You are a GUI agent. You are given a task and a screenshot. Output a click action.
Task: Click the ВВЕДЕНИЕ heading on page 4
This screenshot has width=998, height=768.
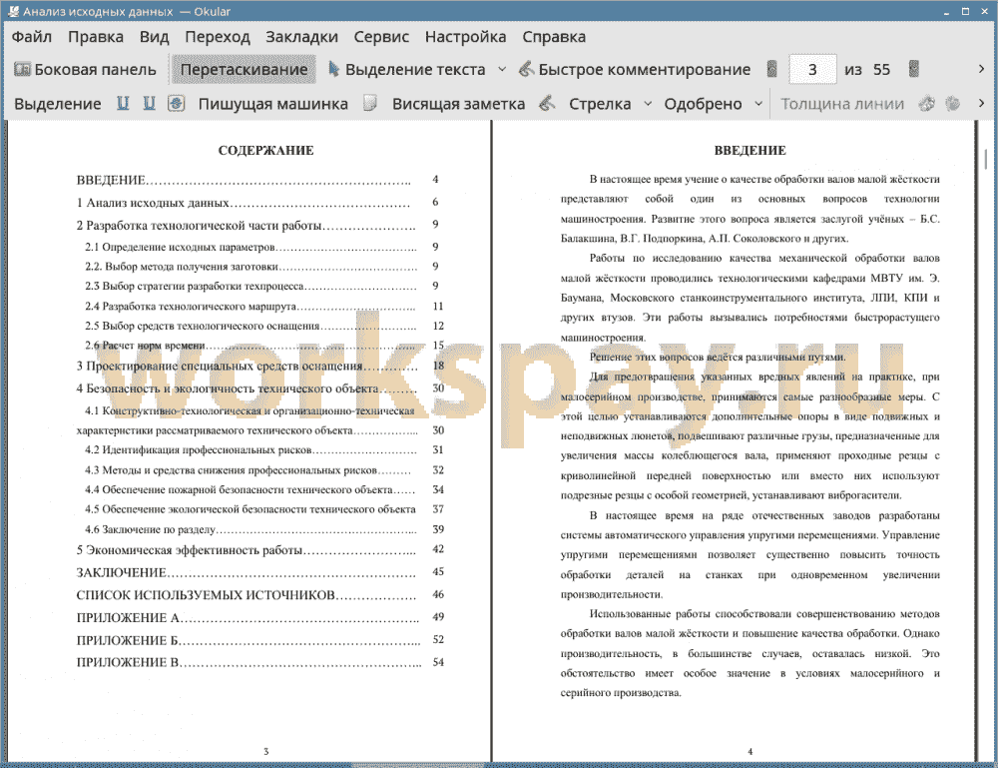point(749,150)
